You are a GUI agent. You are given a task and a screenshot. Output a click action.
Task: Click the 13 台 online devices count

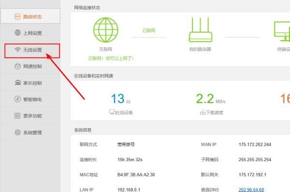pos(121,99)
